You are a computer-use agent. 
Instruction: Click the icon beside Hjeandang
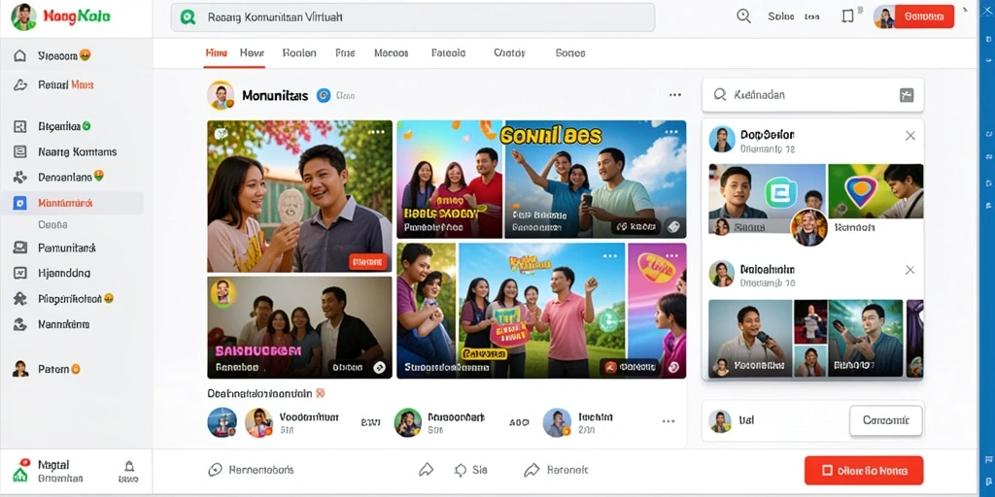click(x=20, y=273)
